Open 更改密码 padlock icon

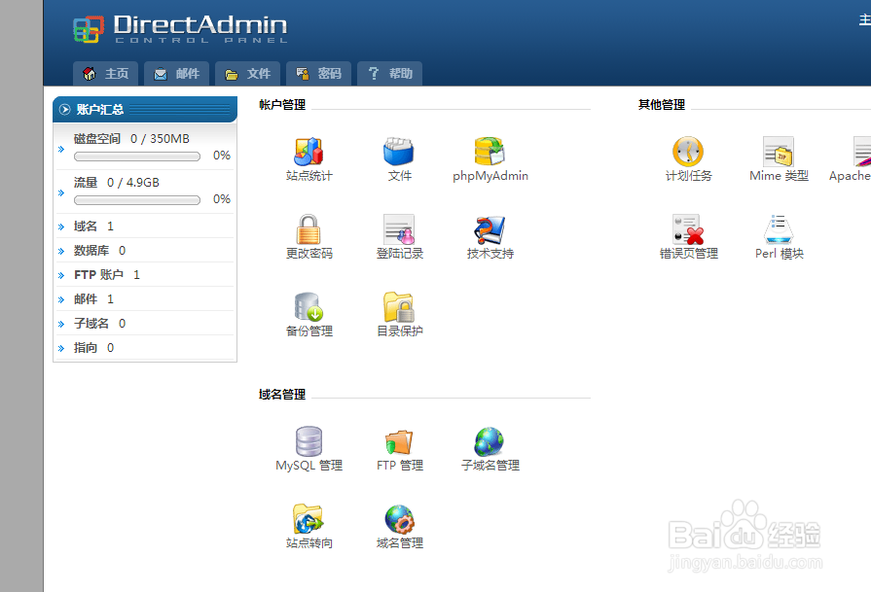click(x=308, y=229)
